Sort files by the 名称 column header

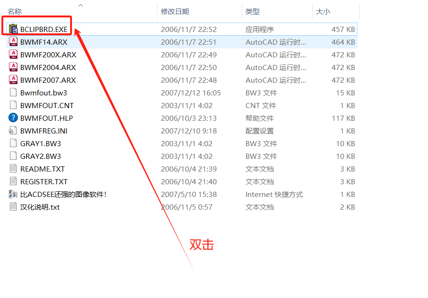click(14, 11)
